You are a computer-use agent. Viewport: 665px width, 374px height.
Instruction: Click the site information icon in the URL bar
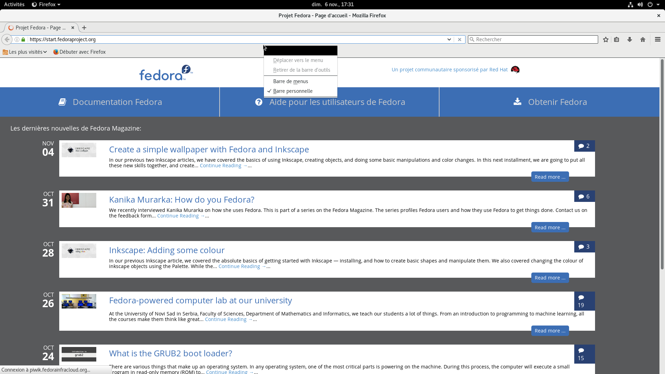[17, 39]
